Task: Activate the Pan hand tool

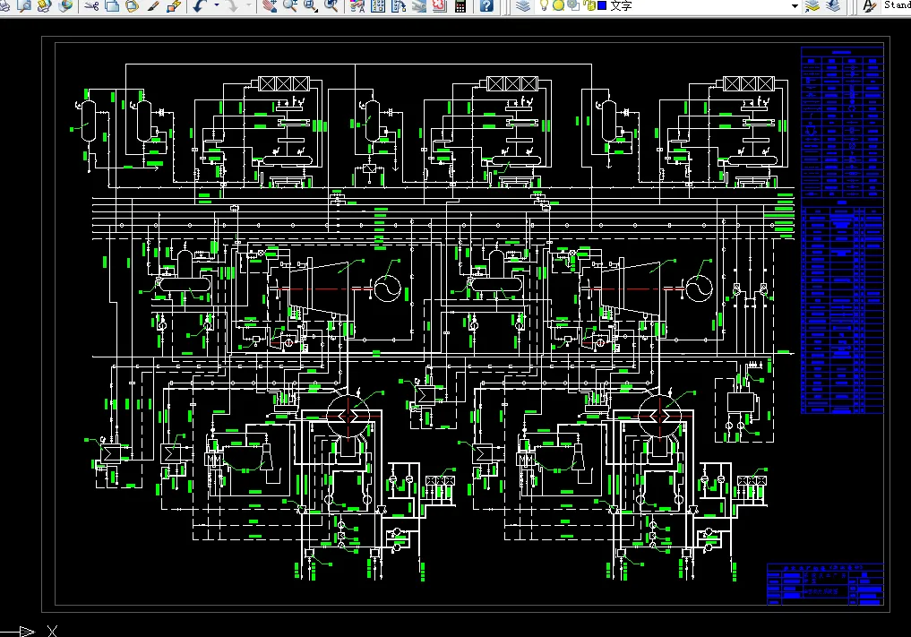Action: 269,5
